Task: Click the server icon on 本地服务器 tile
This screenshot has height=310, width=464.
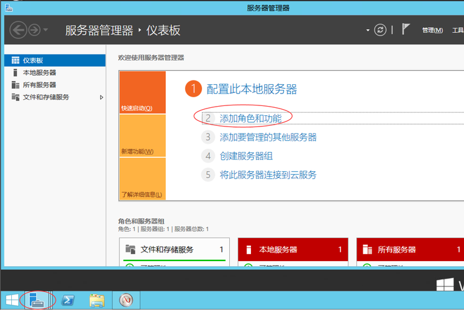Action: coord(249,249)
